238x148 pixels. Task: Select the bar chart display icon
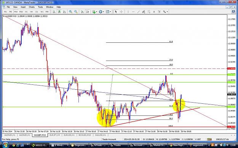(x=54, y=12)
